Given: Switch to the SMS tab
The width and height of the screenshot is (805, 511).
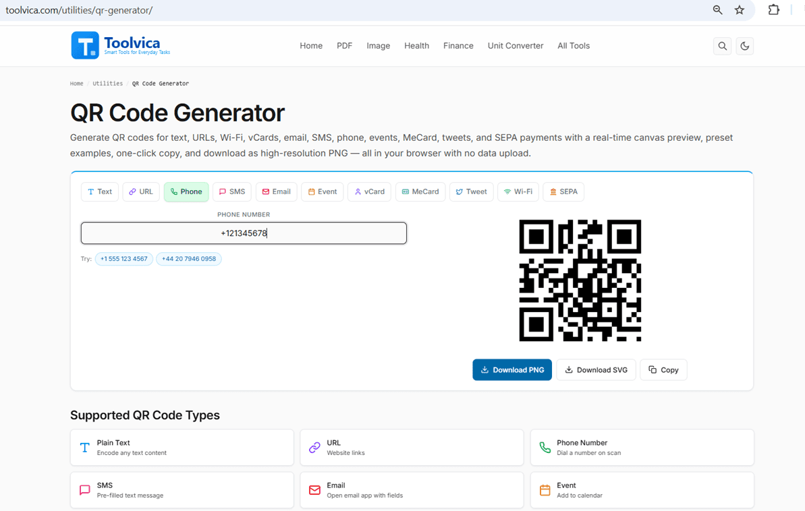Looking at the screenshot, I should coord(232,192).
